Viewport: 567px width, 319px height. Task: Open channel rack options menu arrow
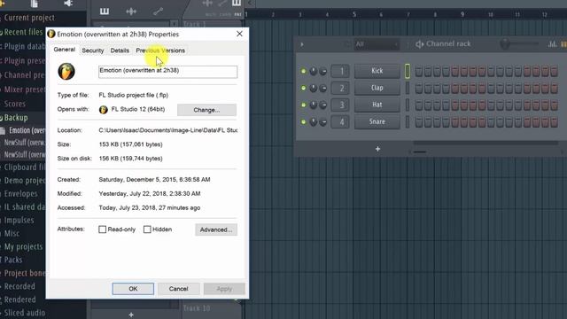pos(302,44)
